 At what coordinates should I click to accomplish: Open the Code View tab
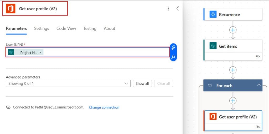(x=66, y=28)
